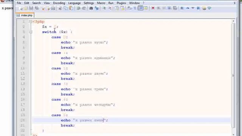
Task: Click the Save All toolbar icon
Action: pyautogui.click(x=37, y=8)
